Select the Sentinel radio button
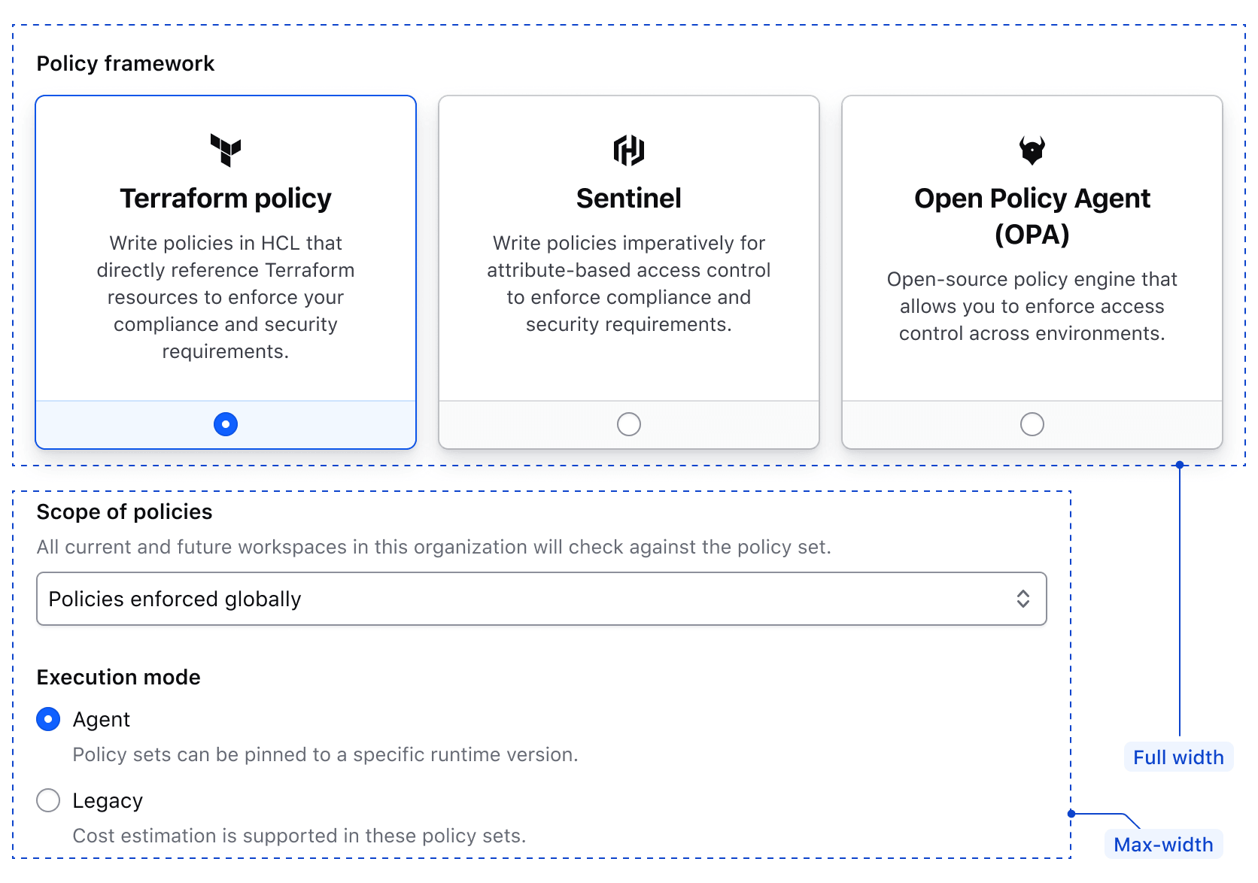The image size is (1258, 883). [628, 423]
